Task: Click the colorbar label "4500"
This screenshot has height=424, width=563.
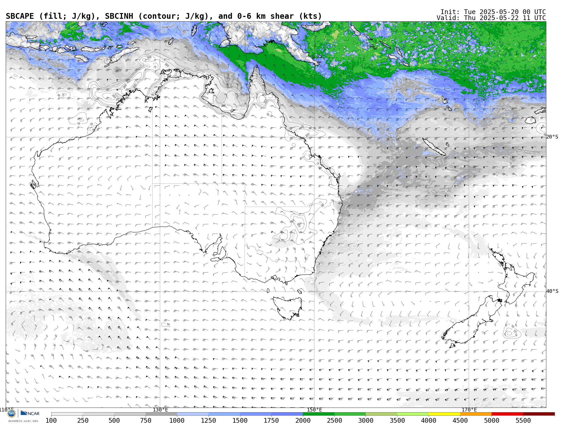Action: pyautogui.click(x=460, y=421)
